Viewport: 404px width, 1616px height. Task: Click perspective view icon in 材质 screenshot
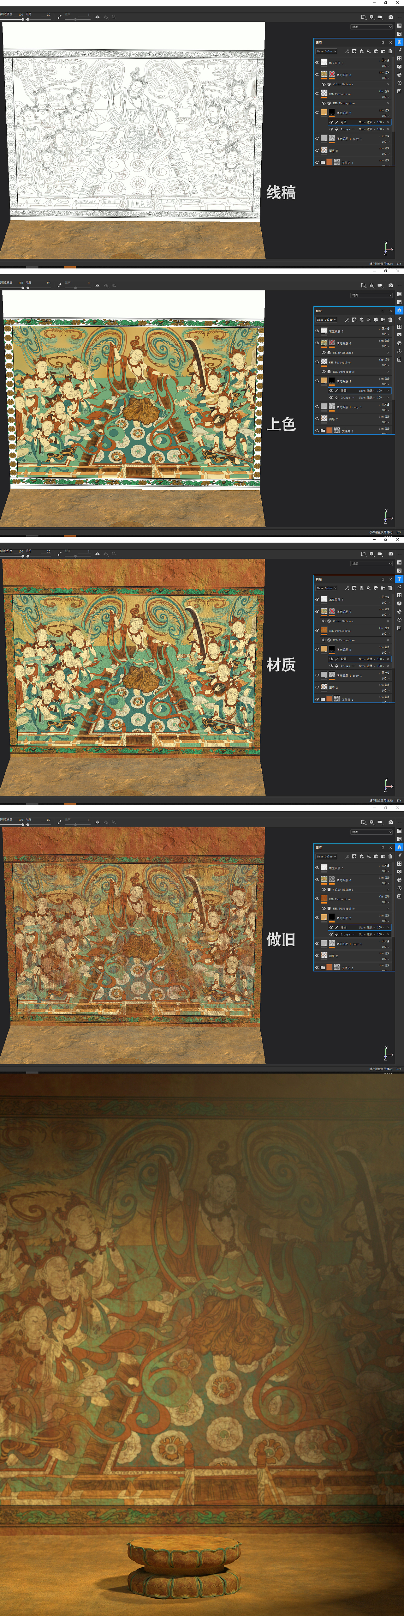(x=363, y=554)
